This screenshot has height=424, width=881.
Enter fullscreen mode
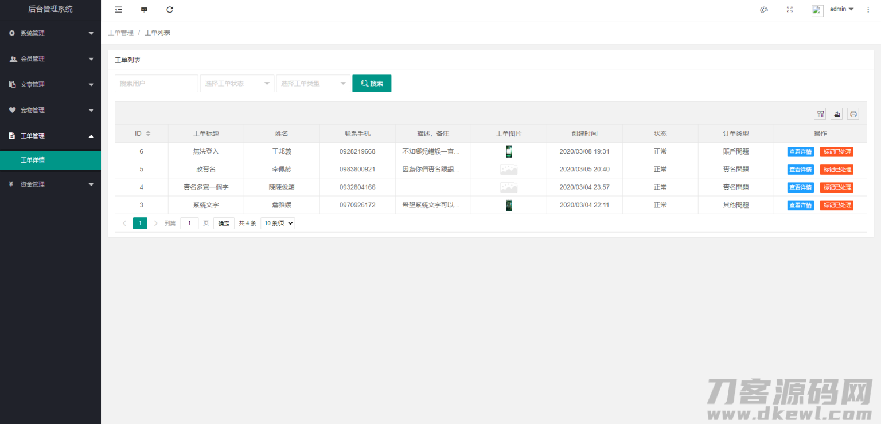pos(789,9)
